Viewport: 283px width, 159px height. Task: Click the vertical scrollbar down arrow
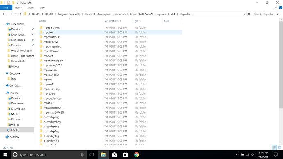click(x=281, y=143)
